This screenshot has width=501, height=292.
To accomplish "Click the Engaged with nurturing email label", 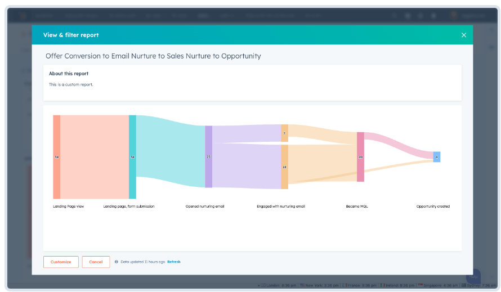I will pos(281,206).
